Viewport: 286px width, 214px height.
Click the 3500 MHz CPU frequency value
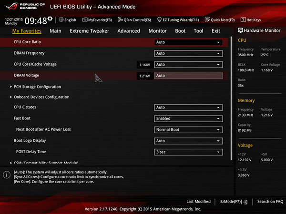(x=245, y=55)
